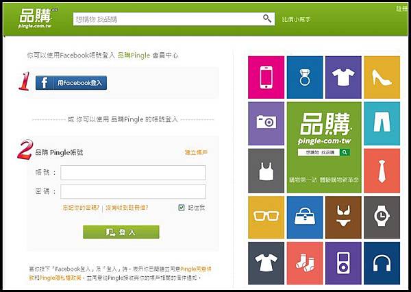Select the coral socks category tile
The image size is (411, 292).
(305, 263)
